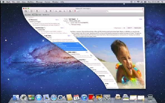Screen dimensions: 165x103
Task: Open the Sort by dropdown in message list
Action: tap(30, 17)
